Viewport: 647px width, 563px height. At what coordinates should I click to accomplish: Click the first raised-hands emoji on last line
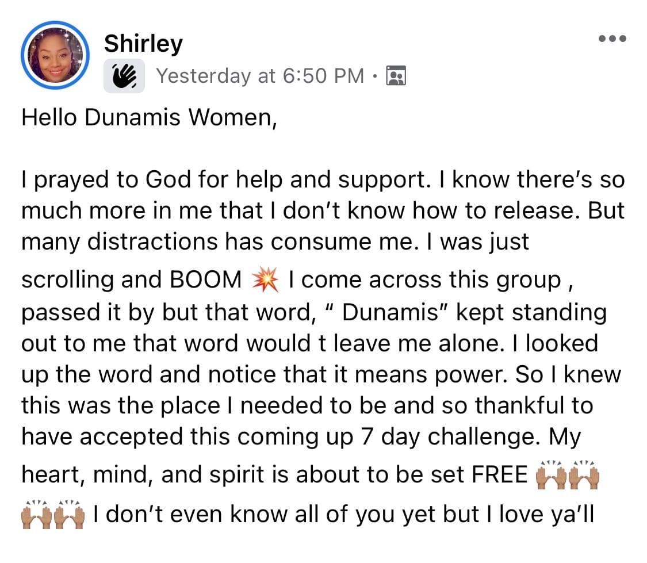coord(37,515)
